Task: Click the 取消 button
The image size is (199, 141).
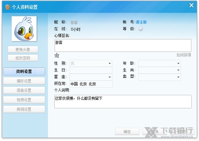Action: click(155, 132)
